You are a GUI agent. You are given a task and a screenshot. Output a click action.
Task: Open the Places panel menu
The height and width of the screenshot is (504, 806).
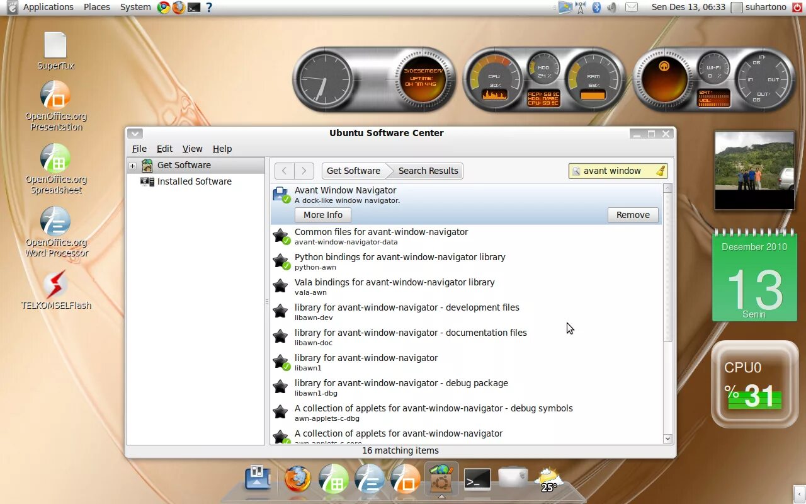click(96, 7)
